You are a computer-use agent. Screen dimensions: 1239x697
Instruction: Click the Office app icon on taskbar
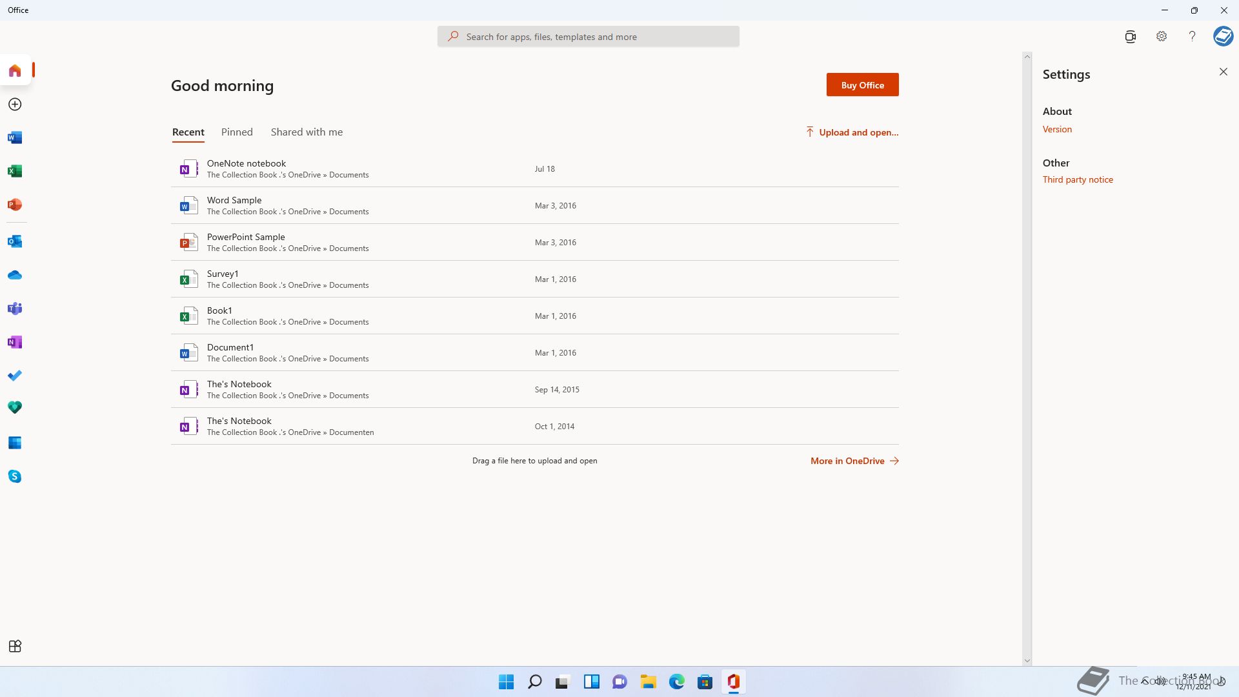click(x=733, y=682)
